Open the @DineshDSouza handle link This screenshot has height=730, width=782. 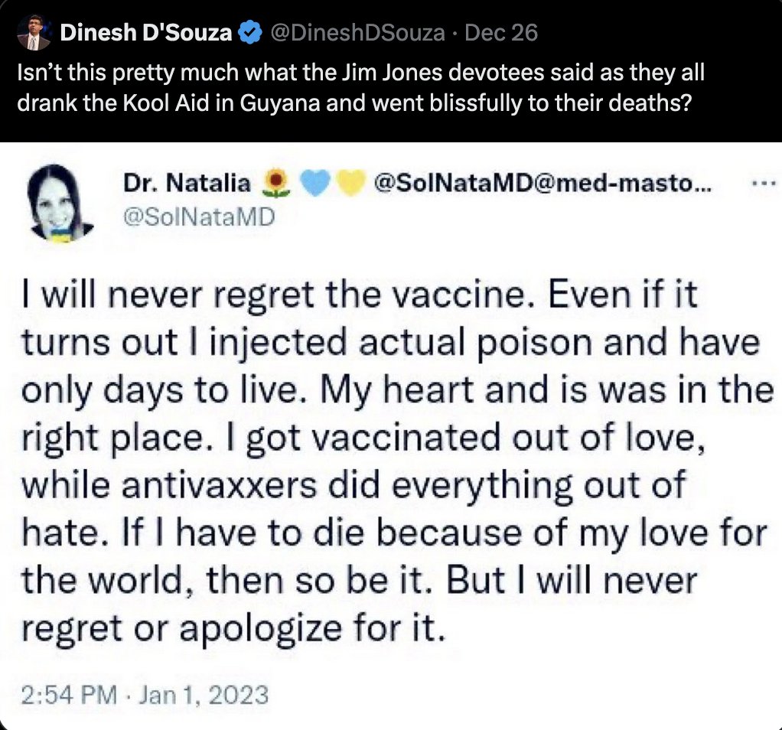357,33
